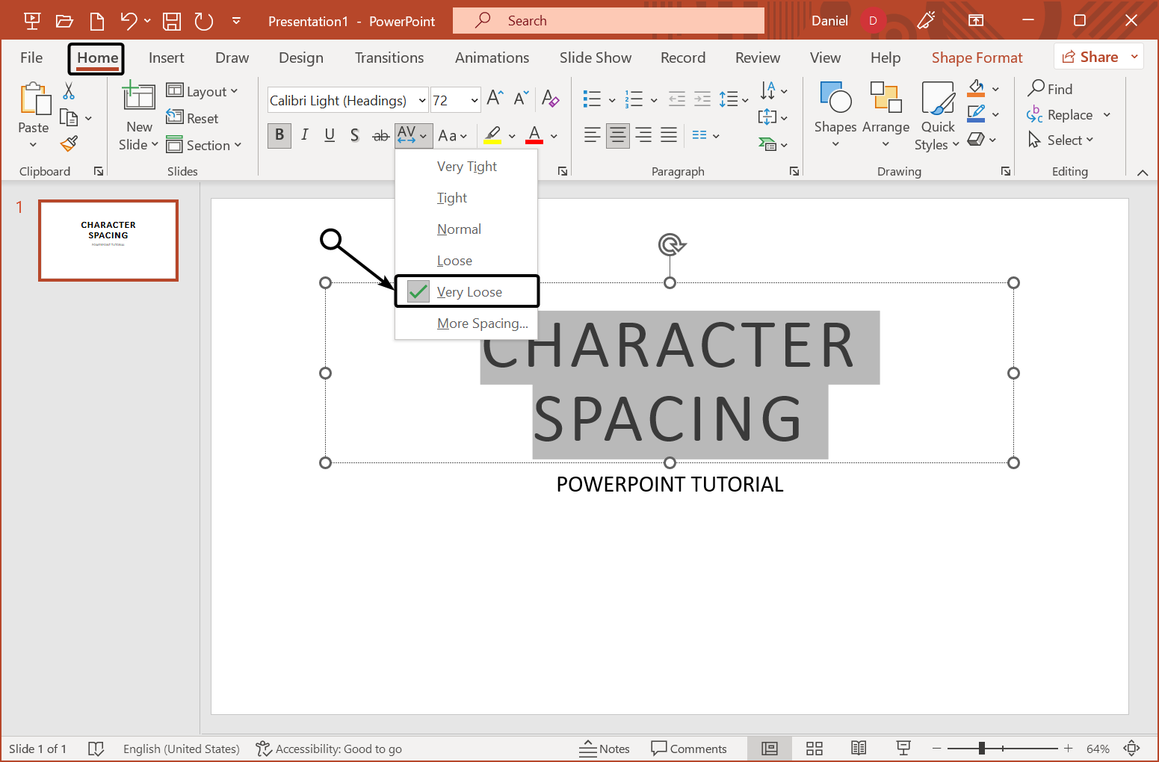Open Find in the Editing group

[x=1054, y=88]
